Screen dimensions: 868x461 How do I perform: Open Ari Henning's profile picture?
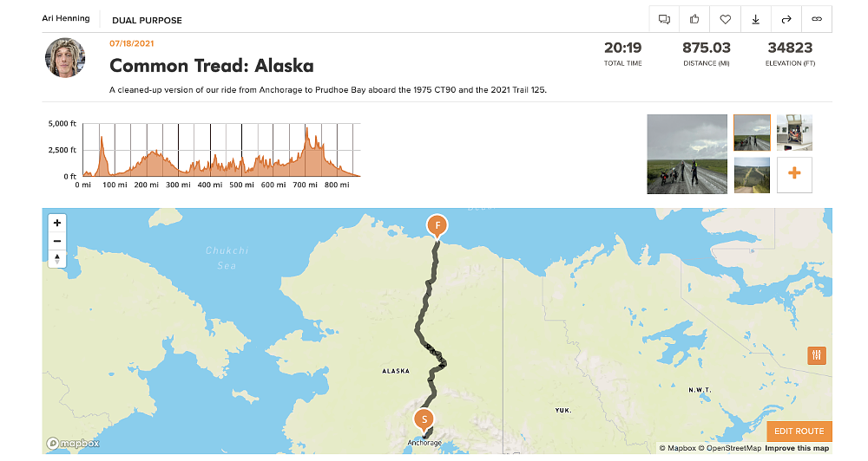pos(64,58)
